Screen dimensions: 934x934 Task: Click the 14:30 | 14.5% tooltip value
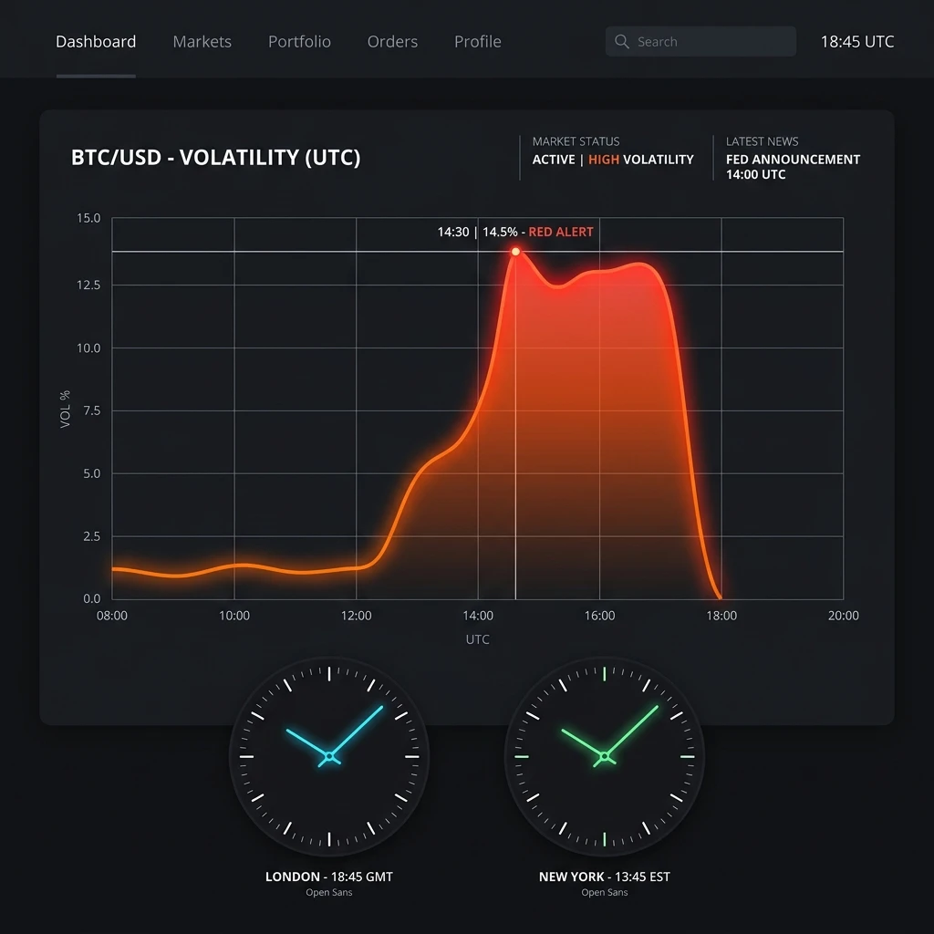pos(477,232)
